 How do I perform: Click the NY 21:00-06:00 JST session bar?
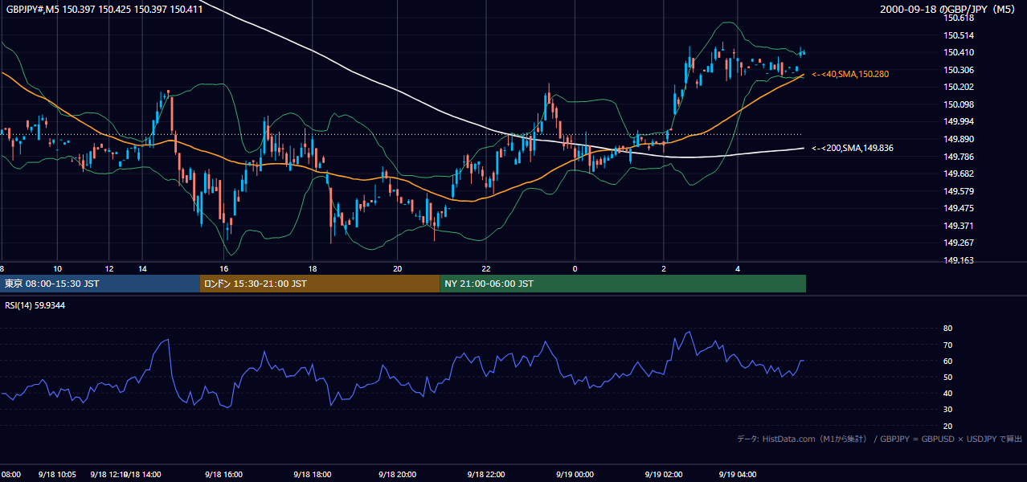coord(623,284)
